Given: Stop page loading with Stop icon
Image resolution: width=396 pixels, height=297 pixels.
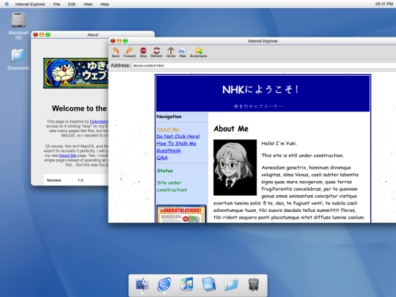Looking at the screenshot, I should [x=143, y=52].
